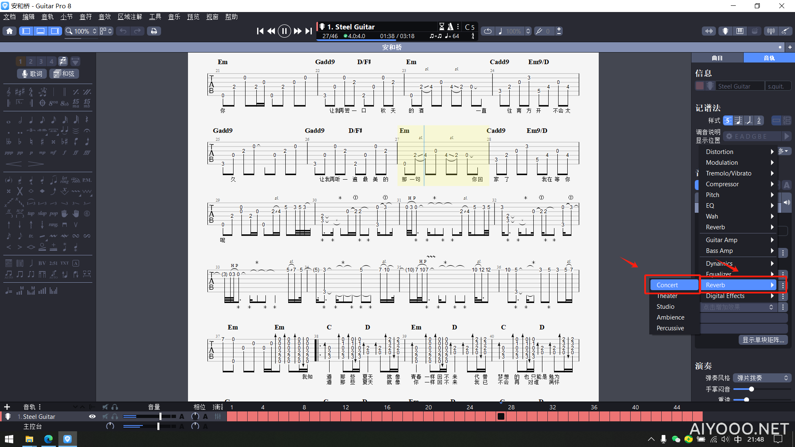Expand the Distortion submenu
795x447 pixels.
point(739,152)
